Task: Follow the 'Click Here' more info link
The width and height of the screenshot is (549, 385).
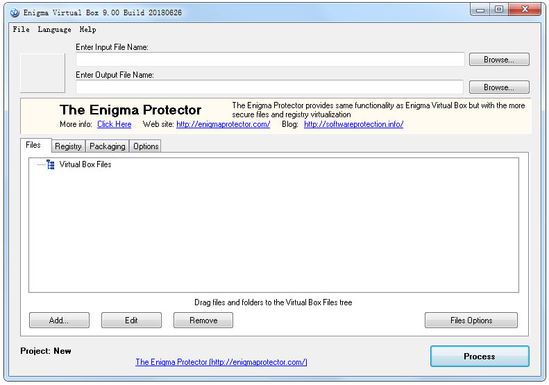Action: click(114, 124)
